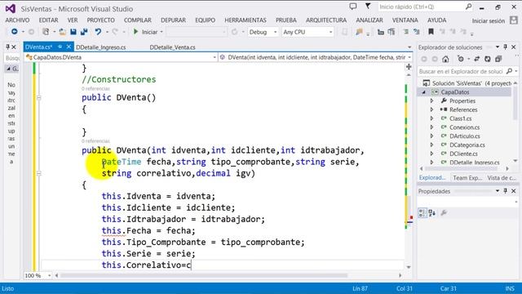Select Class1.cs in Solution Explorer
The image size is (522, 294).
(460, 118)
